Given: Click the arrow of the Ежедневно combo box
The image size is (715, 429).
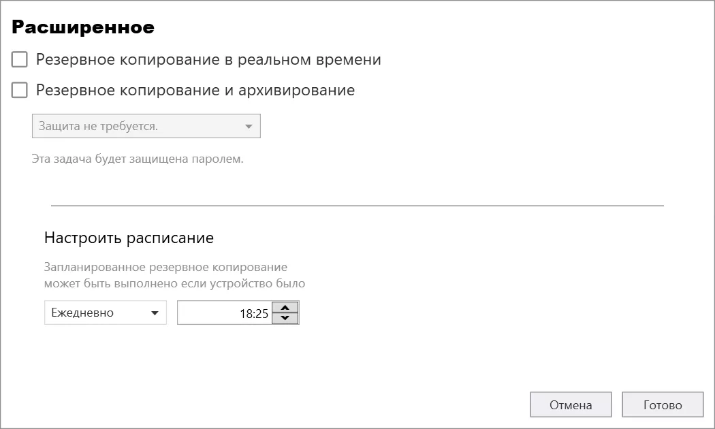Looking at the screenshot, I should pyautogui.click(x=155, y=313).
